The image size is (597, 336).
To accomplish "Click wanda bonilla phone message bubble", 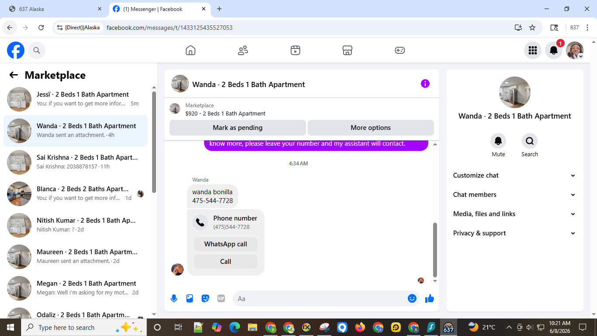I will coord(212,196).
